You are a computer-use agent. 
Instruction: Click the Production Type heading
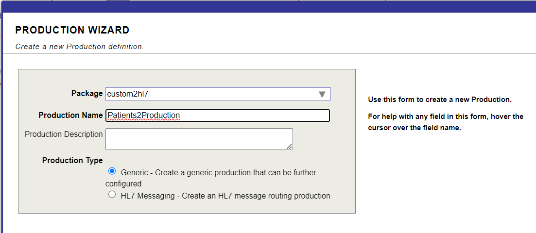pos(72,160)
